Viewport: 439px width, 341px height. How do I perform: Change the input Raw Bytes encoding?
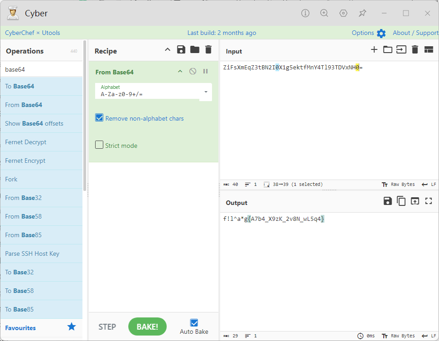coord(398,185)
